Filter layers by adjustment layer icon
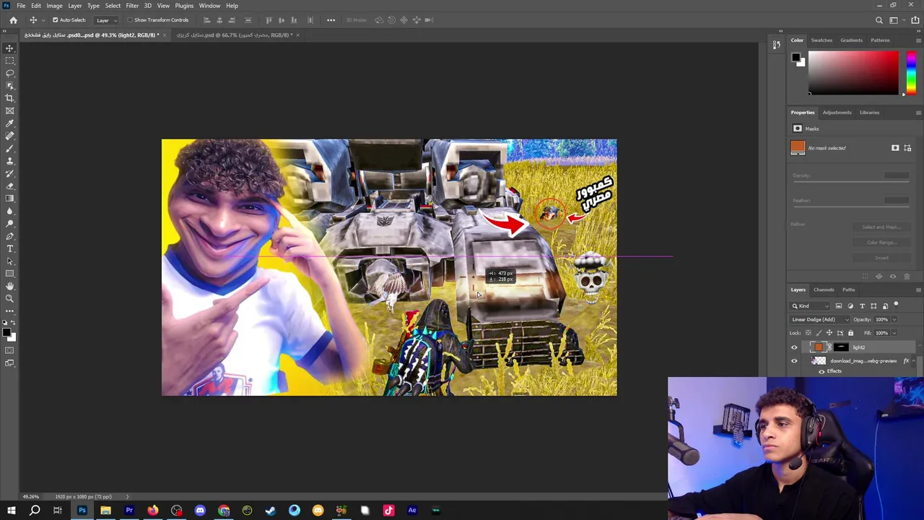The width and height of the screenshot is (924, 520). tap(850, 305)
